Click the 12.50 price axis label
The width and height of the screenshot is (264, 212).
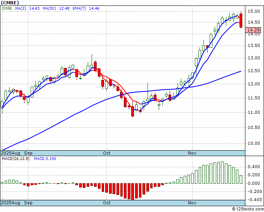254,71
